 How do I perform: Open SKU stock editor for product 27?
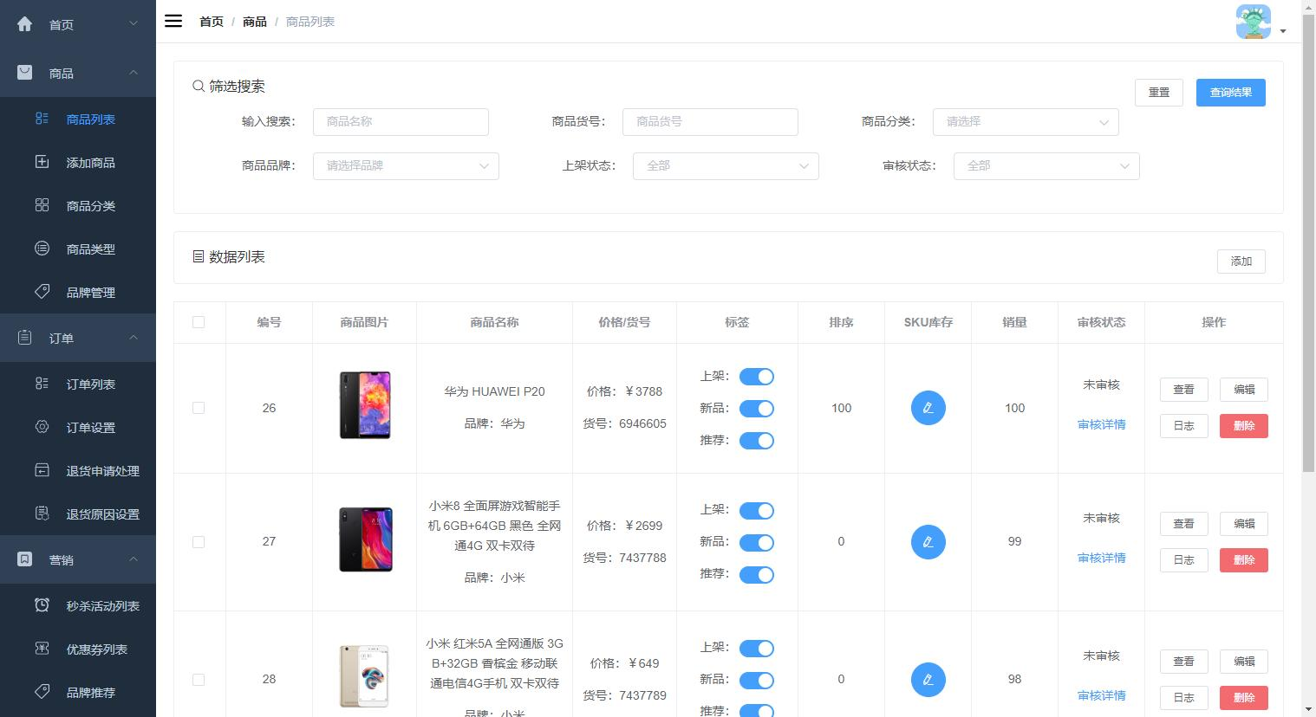[928, 542]
